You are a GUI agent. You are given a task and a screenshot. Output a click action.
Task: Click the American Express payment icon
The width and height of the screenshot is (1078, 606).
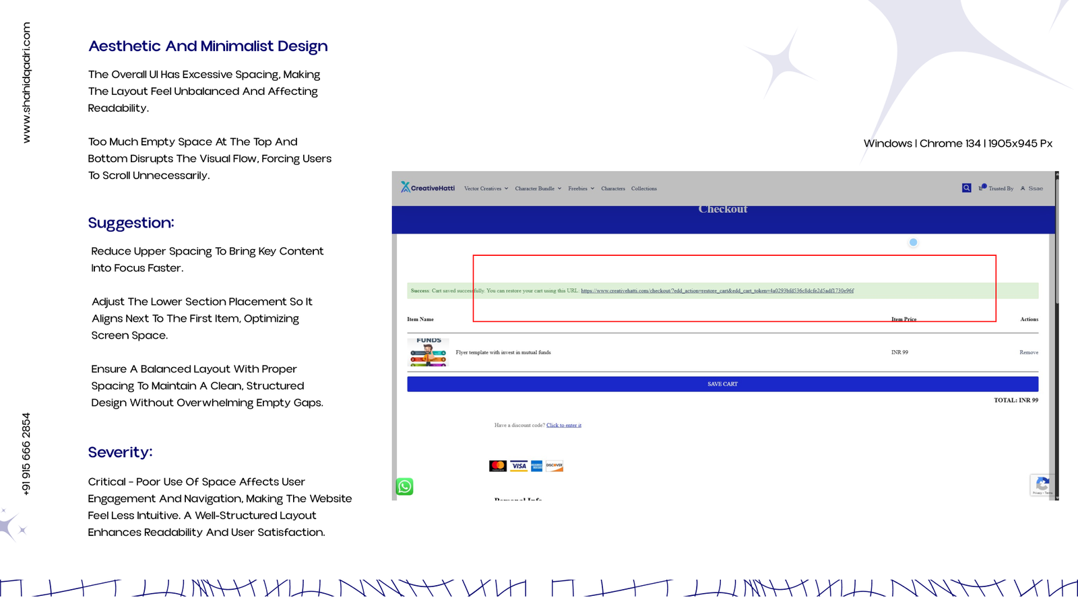536,466
